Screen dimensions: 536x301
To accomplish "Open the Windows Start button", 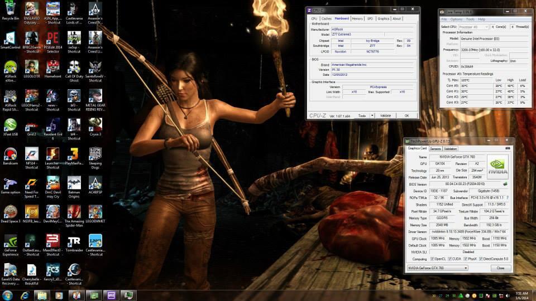I will pos(7,295).
